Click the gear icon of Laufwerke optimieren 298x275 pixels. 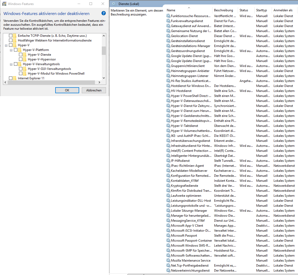[x=168, y=195]
